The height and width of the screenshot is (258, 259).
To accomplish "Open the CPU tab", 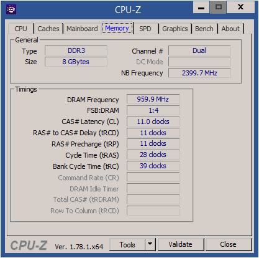I will 21,29.
